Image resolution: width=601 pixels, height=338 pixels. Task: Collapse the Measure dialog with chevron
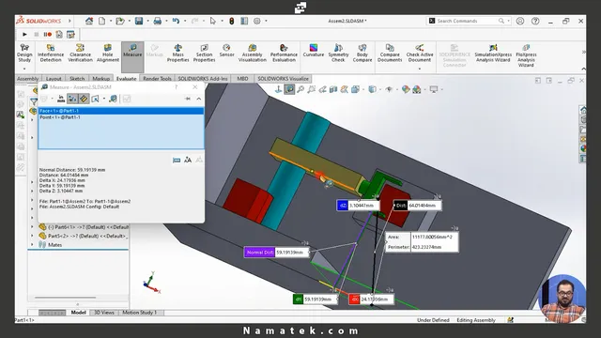(198, 99)
